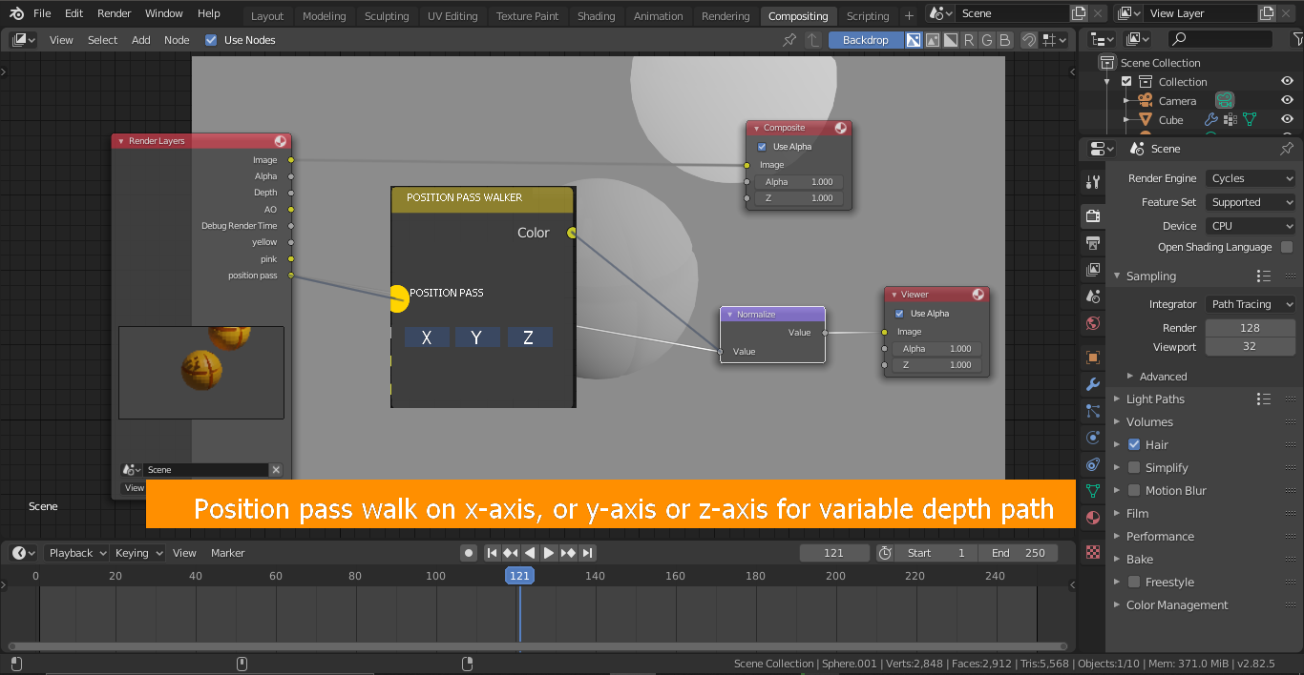This screenshot has height=675, width=1304.
Task: Open Render Engine Cycles dropdown
Action: [x=1251, y=178]
